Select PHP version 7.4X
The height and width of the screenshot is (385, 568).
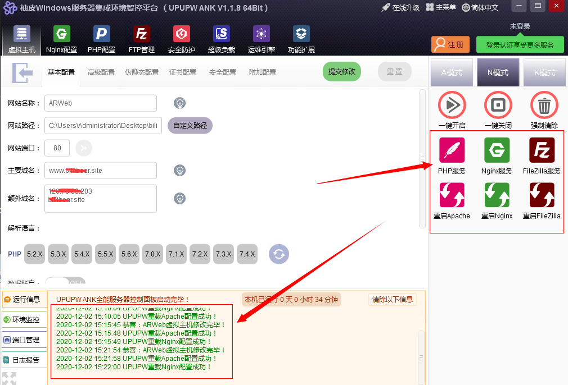pos(247,254)
